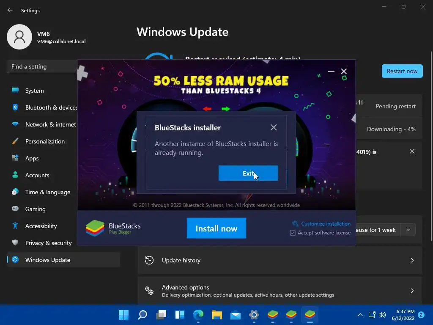
Task: Click the Install now button
Action: (216, 228)
